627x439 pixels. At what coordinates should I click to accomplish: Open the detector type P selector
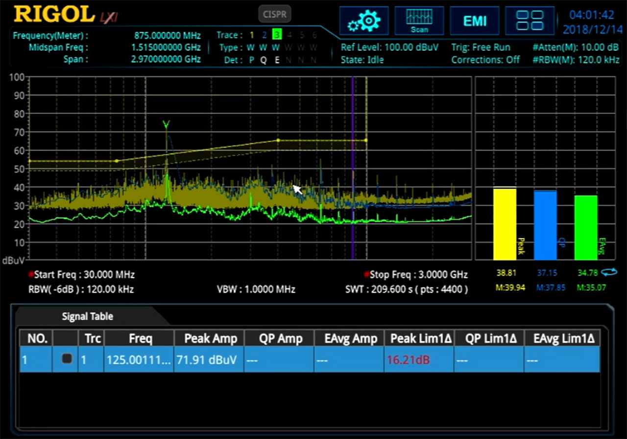coord(251,60)
